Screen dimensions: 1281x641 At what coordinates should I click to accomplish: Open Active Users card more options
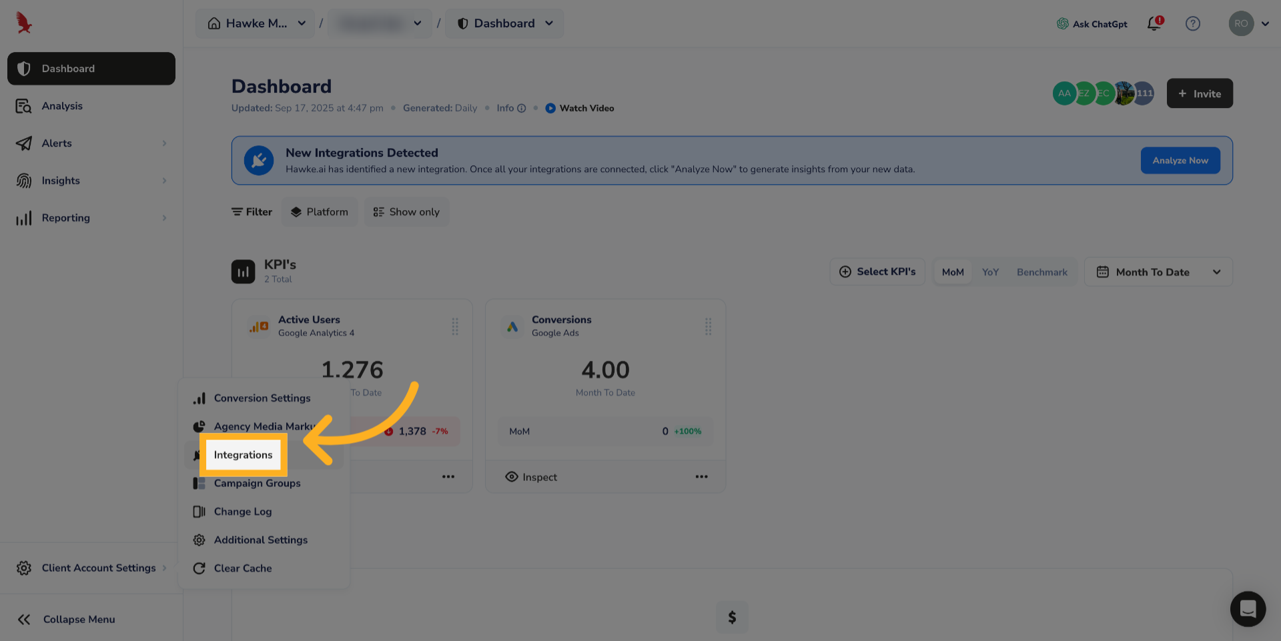click(448, 477)
